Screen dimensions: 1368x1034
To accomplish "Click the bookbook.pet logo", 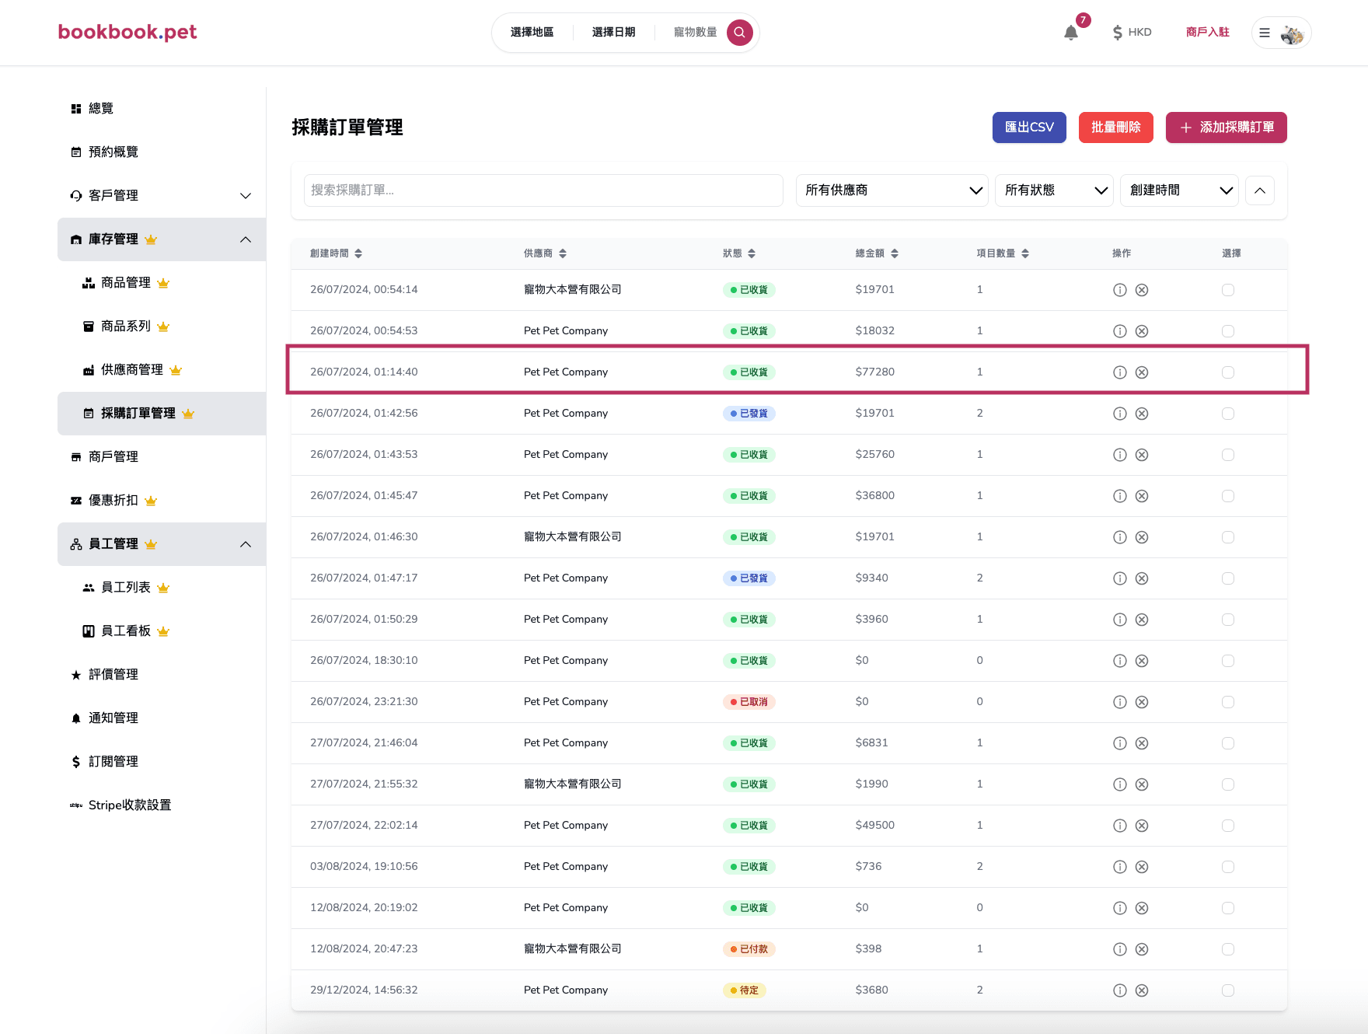I will coord(127,32).
